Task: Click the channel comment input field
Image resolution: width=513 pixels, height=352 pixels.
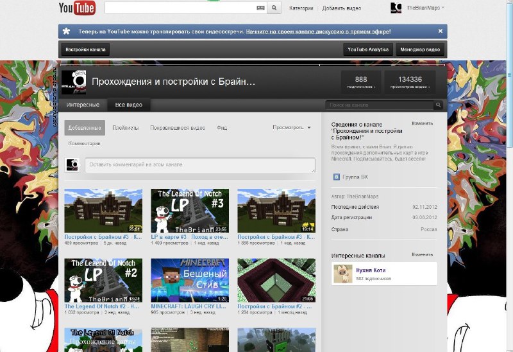Action: pos(199,165)
